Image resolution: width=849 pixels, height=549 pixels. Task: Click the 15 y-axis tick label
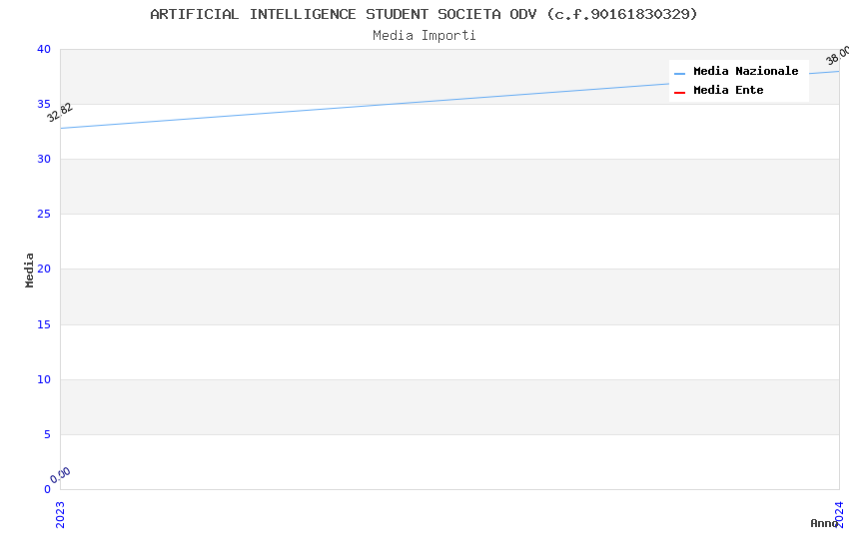point(43,324)
